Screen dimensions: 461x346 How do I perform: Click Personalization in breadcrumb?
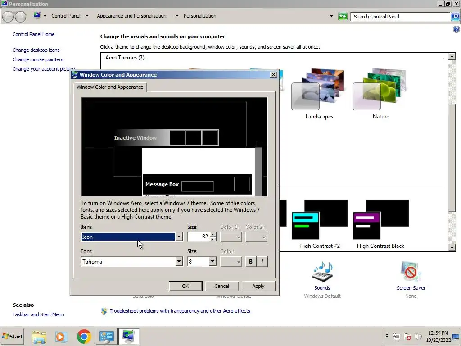coord(200,16)
